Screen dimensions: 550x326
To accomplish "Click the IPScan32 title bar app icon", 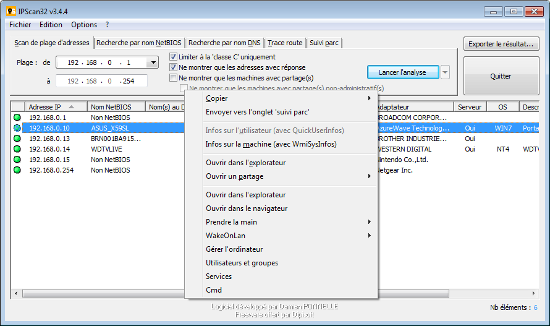I will click(11, 11).
